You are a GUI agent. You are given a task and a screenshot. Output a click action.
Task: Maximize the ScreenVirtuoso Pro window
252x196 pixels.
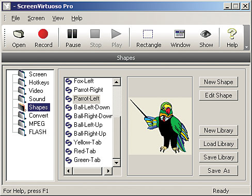tap(236, 6)
